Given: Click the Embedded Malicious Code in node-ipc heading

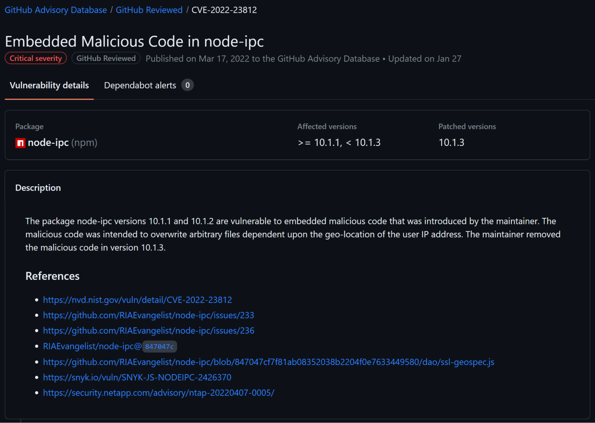Looking at the screenshot, I should pos(134,41).
